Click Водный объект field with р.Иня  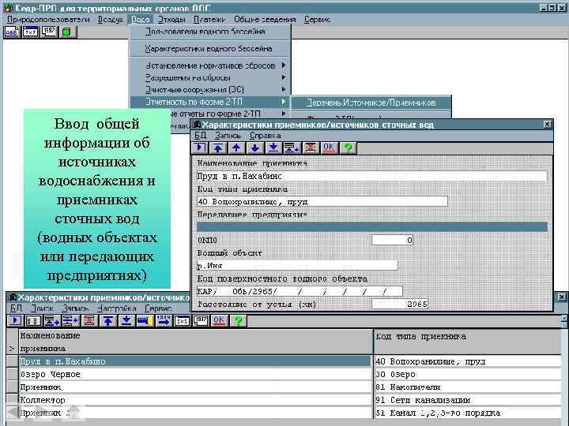pyautogui.click(x=297, y=266)
